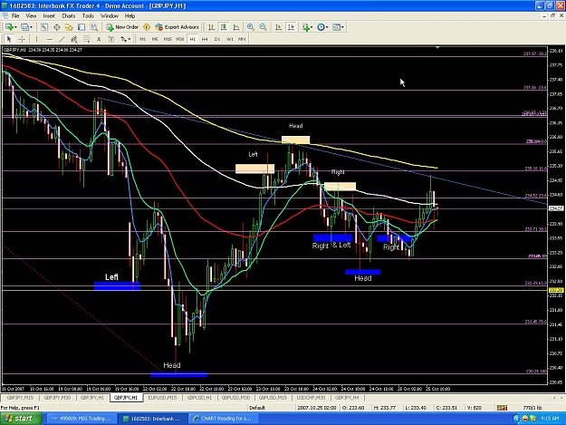Switch timeframe to M1
This screenshot has height=425, width=566.
tap(142, 39)
